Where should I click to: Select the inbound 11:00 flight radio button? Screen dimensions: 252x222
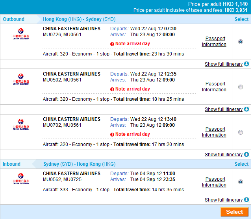coord(241,182)
